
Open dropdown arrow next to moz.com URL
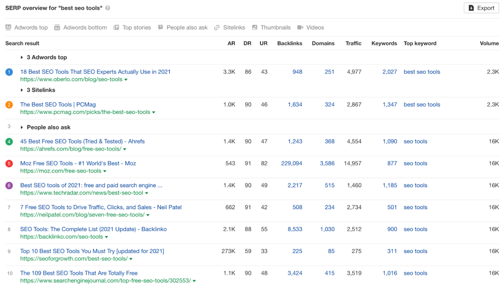coord(105,171)
